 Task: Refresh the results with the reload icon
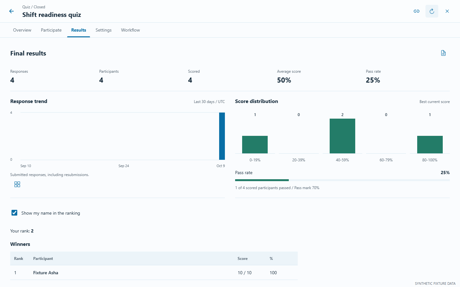coord(432,11)
